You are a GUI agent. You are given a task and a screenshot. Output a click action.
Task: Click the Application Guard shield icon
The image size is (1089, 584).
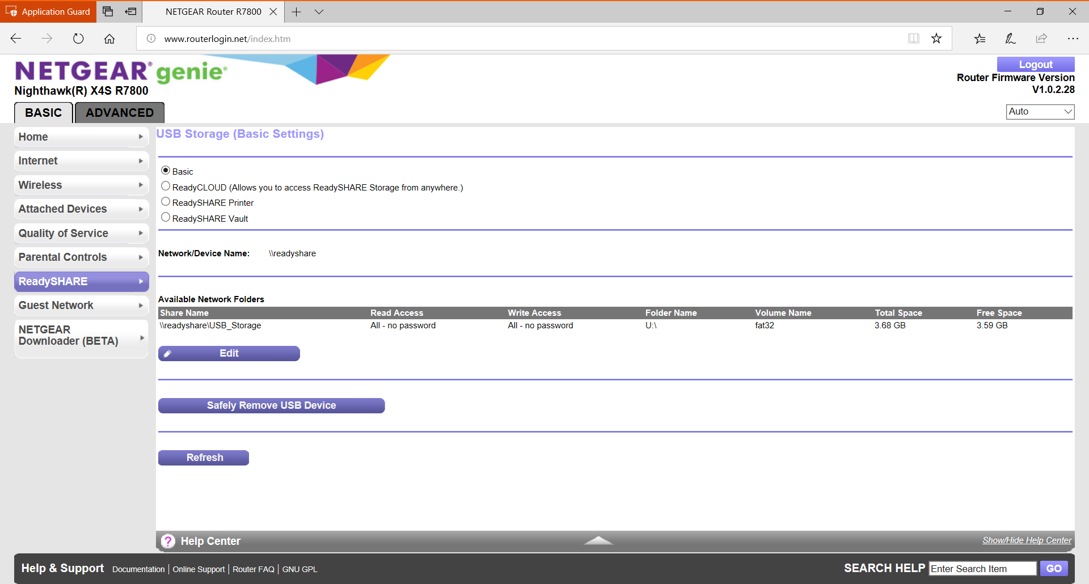pos(11,11)
